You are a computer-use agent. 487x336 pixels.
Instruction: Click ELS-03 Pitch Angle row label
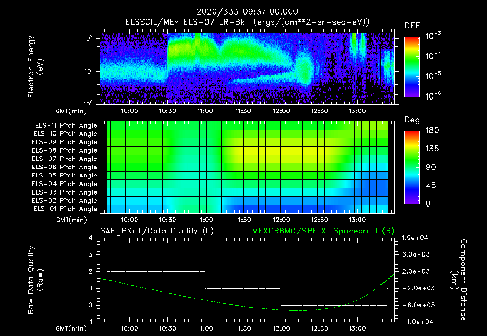(x=64, y=193)
